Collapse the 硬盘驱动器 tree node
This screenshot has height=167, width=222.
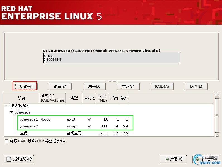[x=6, y=105]
